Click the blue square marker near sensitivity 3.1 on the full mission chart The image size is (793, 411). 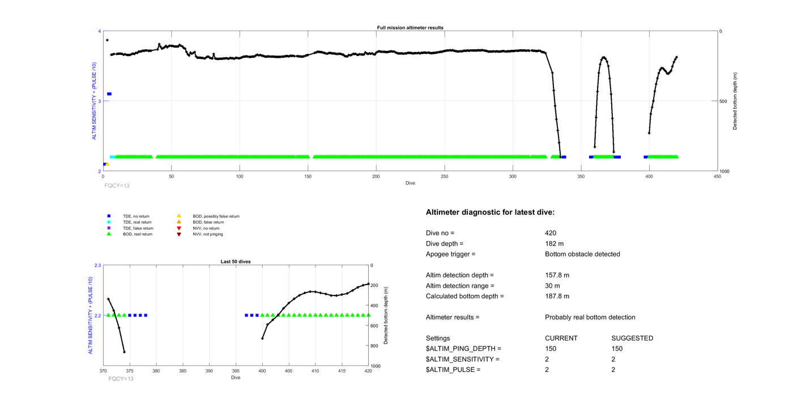click(x=109, y=94)
